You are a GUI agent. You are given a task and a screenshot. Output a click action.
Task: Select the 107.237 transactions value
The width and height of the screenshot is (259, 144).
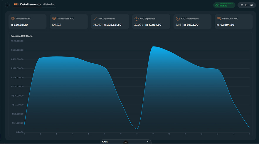click(56, 25)
